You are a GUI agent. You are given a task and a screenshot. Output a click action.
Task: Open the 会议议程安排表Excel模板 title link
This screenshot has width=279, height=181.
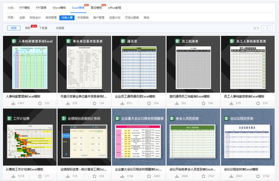coord(241,169)
